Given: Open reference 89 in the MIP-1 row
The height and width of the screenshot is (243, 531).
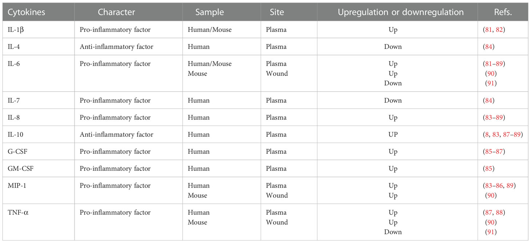Looking at the screenshot, I should [510, 186].
